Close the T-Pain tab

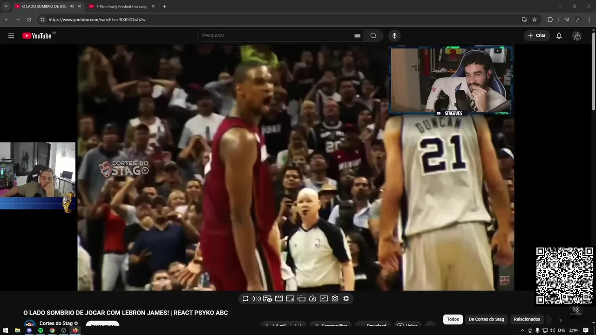(153, 7)
